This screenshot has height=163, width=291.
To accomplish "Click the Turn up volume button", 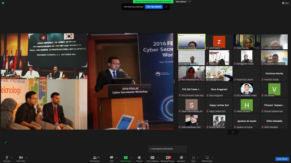I will click(154, 7).
